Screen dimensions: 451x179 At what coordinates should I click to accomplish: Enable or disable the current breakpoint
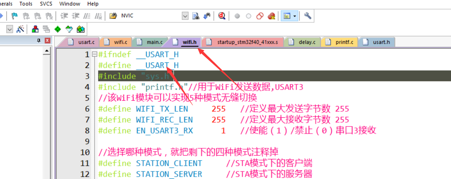249,16
